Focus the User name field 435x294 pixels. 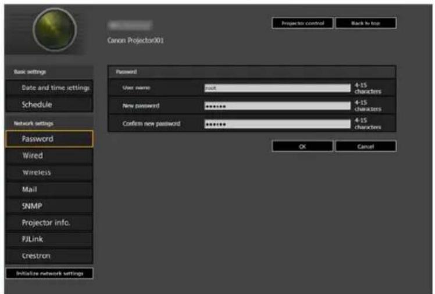click(x=277, y=88)
